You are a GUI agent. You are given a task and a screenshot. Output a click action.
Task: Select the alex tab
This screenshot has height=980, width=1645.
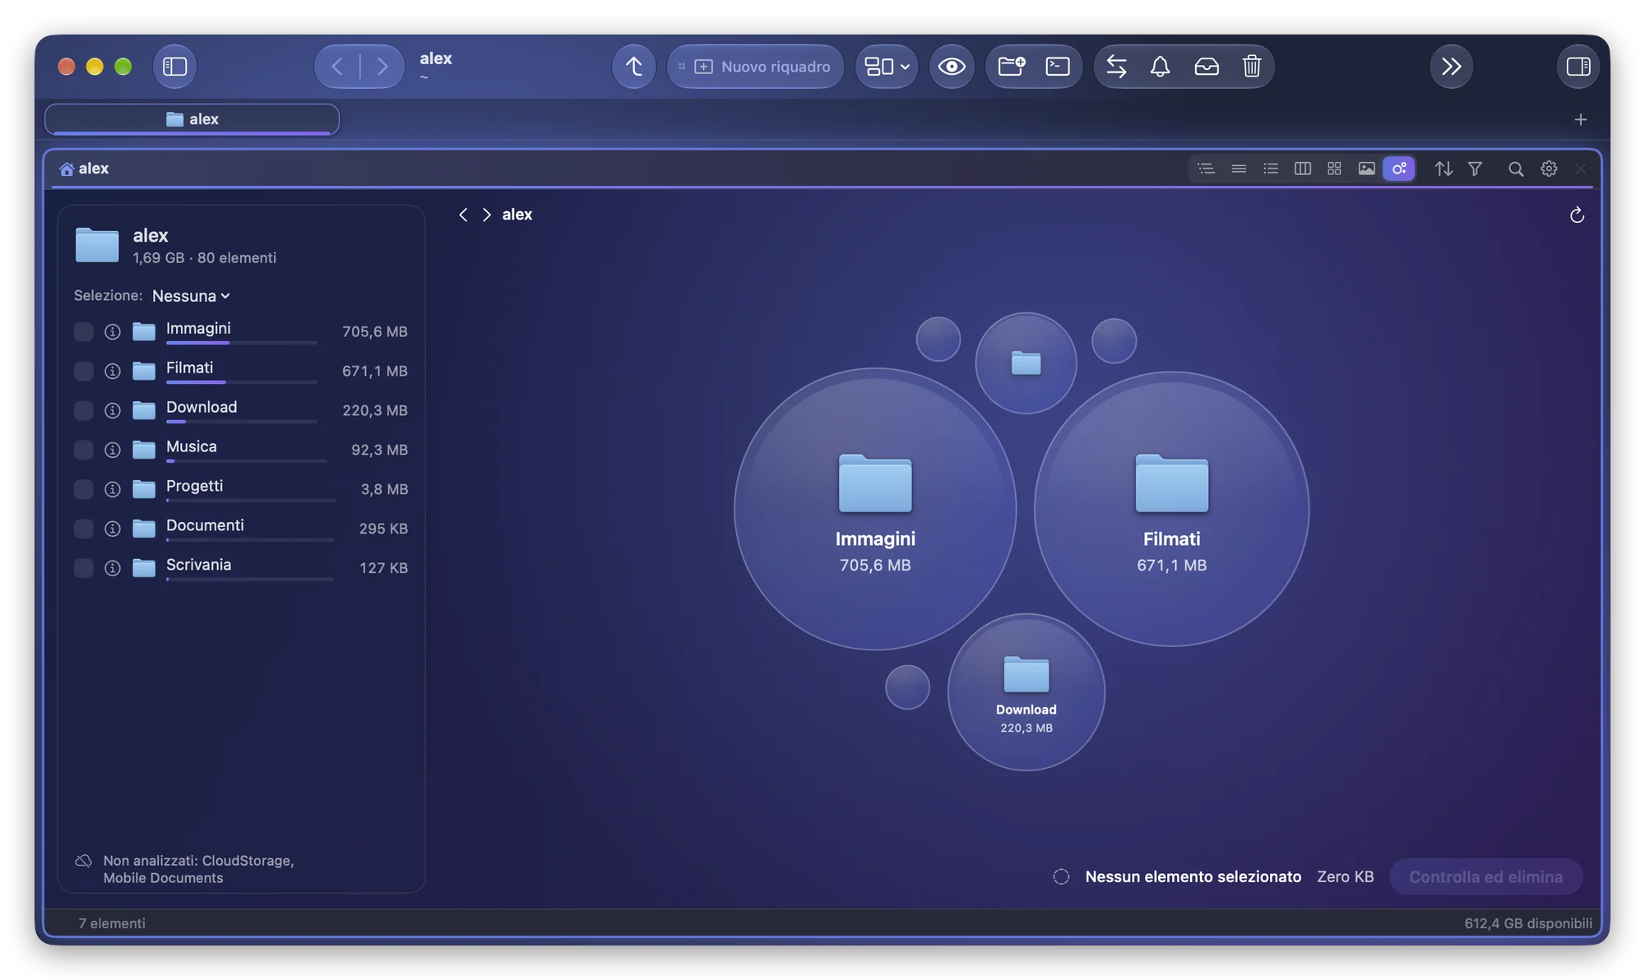pos(192,119)
